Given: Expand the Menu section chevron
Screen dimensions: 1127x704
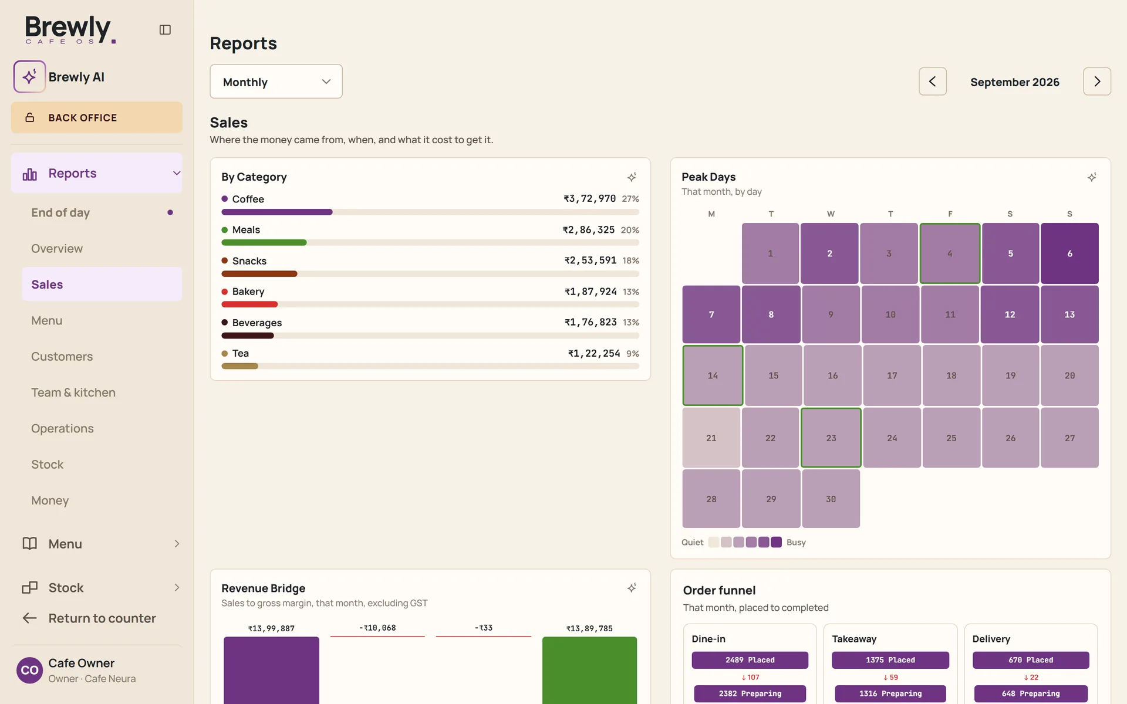Looking at the screenshot, I should click(x=177, y=544).
